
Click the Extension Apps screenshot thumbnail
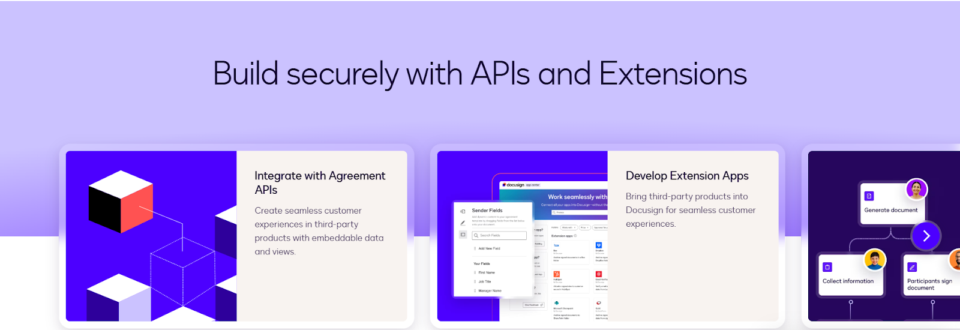click(522, 236)
